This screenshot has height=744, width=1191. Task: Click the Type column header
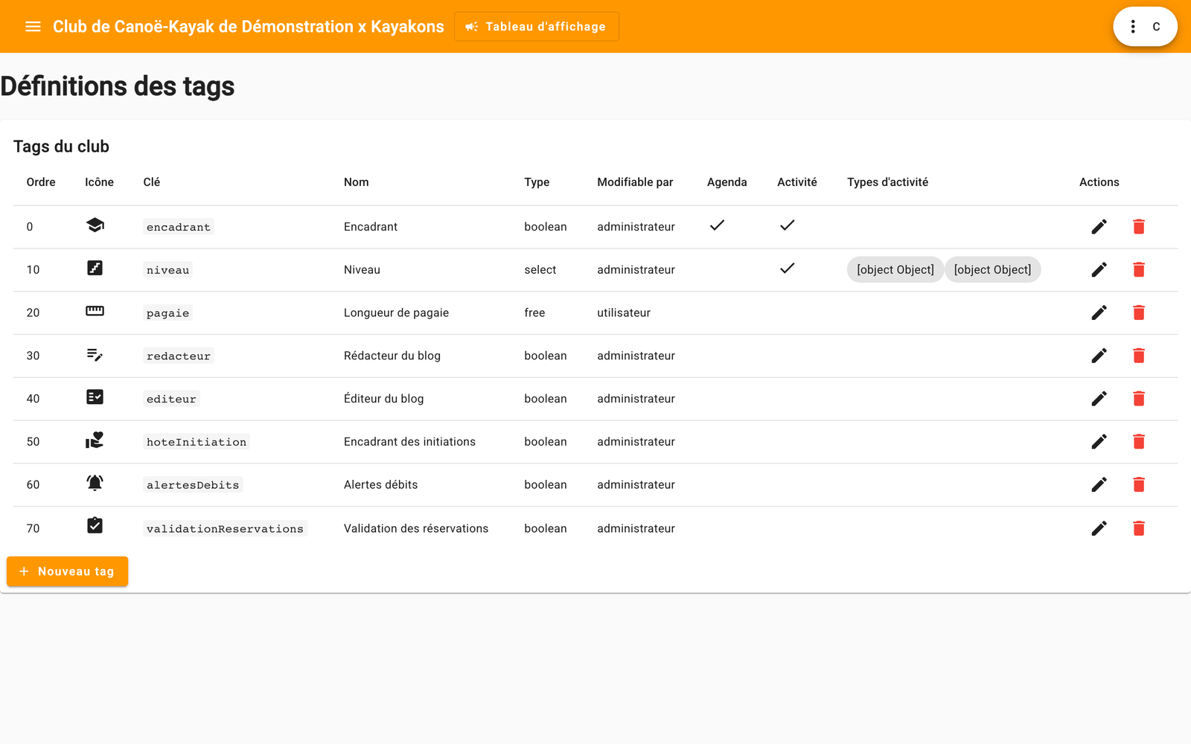tap(537, 182)
